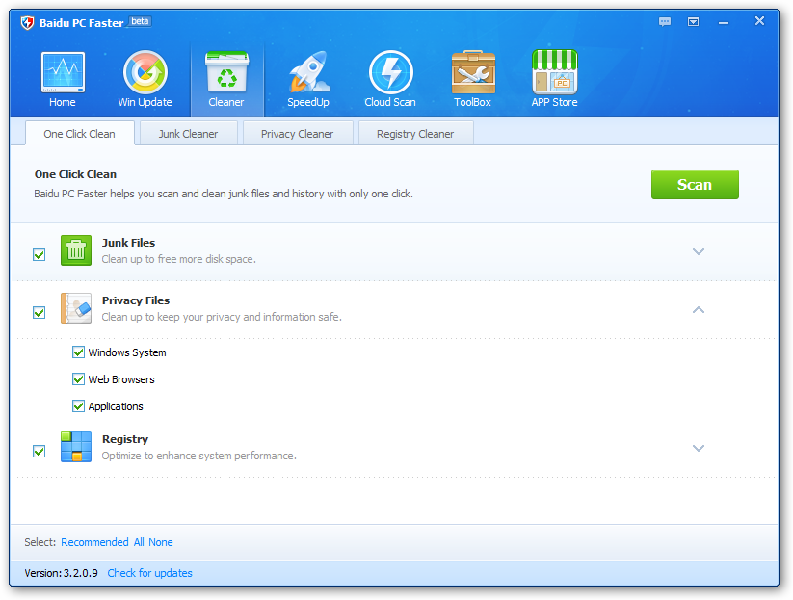This screenshot has width=793, height=600.
Task: Open the feedback chat bubble icon
Action: click(x=665, y=22)
